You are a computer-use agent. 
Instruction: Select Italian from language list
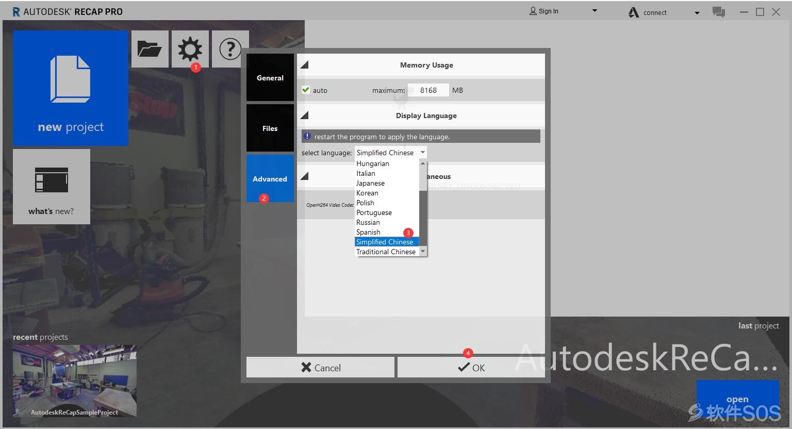coord(387,173)
